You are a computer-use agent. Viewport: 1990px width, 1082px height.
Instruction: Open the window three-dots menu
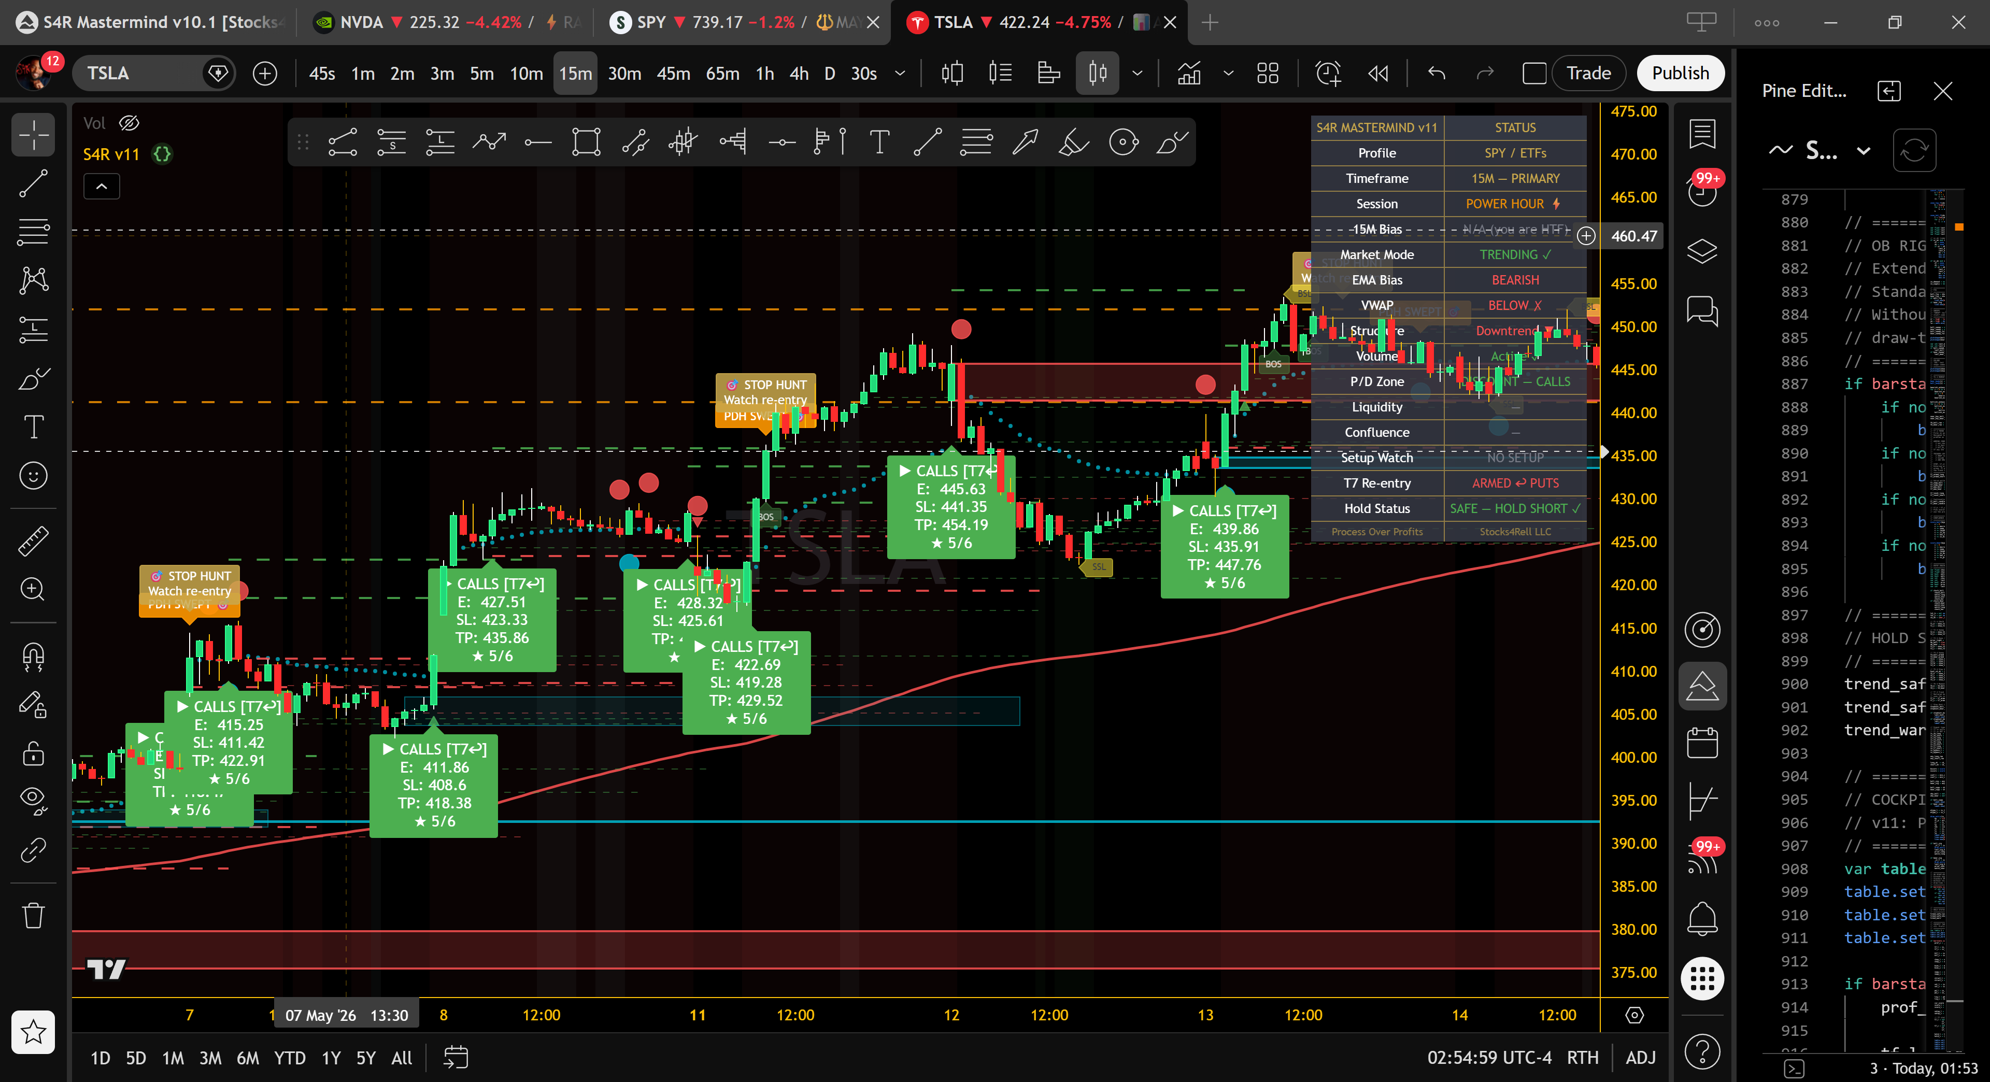1768,22
